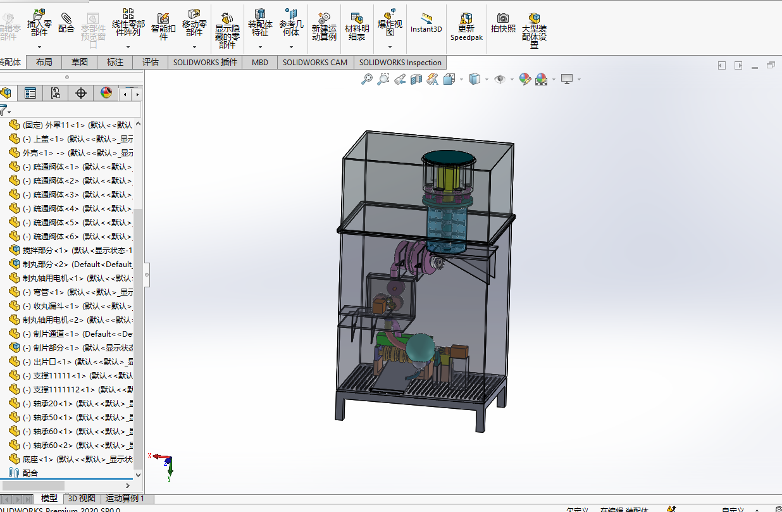Image resolution: width=782 pixels, height=512 pixels.
Task: Click View Orientation cube icon
Action: point(449,79)
